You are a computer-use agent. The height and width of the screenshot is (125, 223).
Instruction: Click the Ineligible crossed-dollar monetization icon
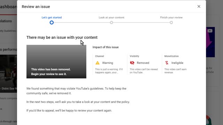click(167, 63)
